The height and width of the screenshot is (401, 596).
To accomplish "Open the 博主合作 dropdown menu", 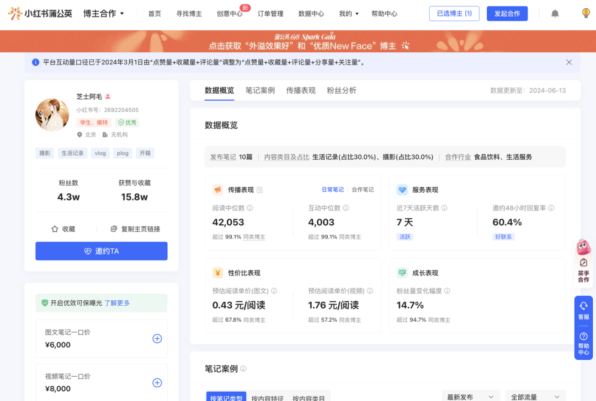I will coord(104,13).
